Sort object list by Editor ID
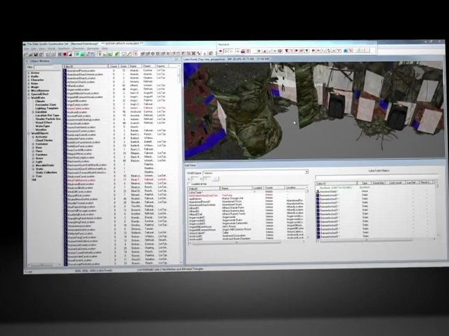Screen dimensions: 449x336 click(86, 66)
